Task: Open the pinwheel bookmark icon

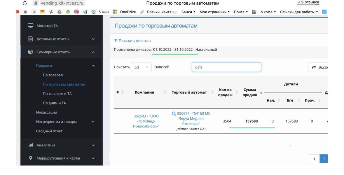Action: pyautogui.click(x=51, y=12)
